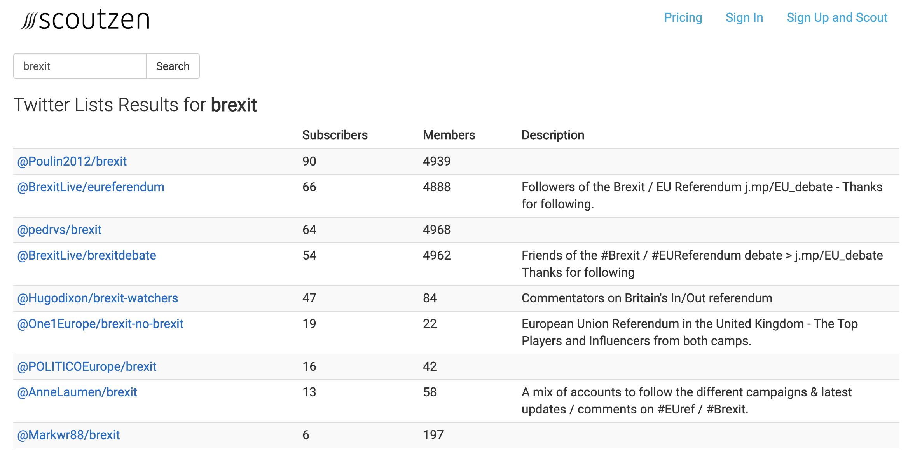Click Sign Up and Scout
Image resolution: width=908 pixels, height=450 pixels.
click(x=836, y=17)
